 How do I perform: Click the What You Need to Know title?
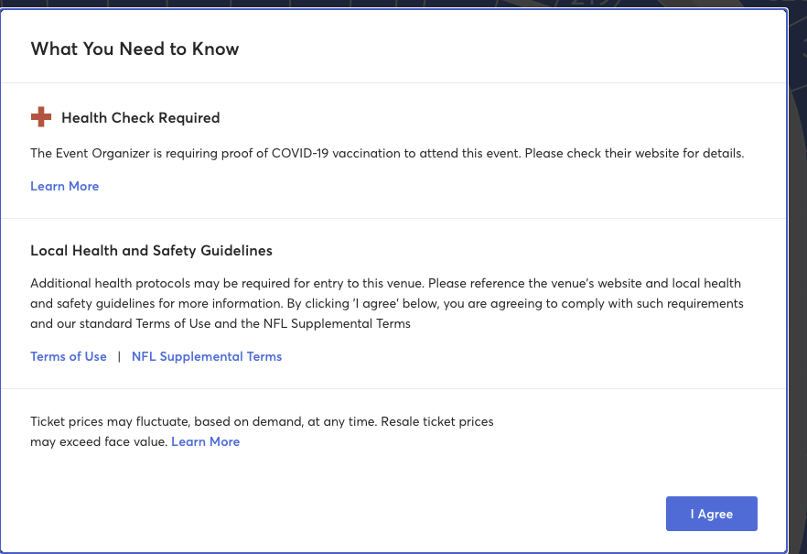(x=134, y=49)
